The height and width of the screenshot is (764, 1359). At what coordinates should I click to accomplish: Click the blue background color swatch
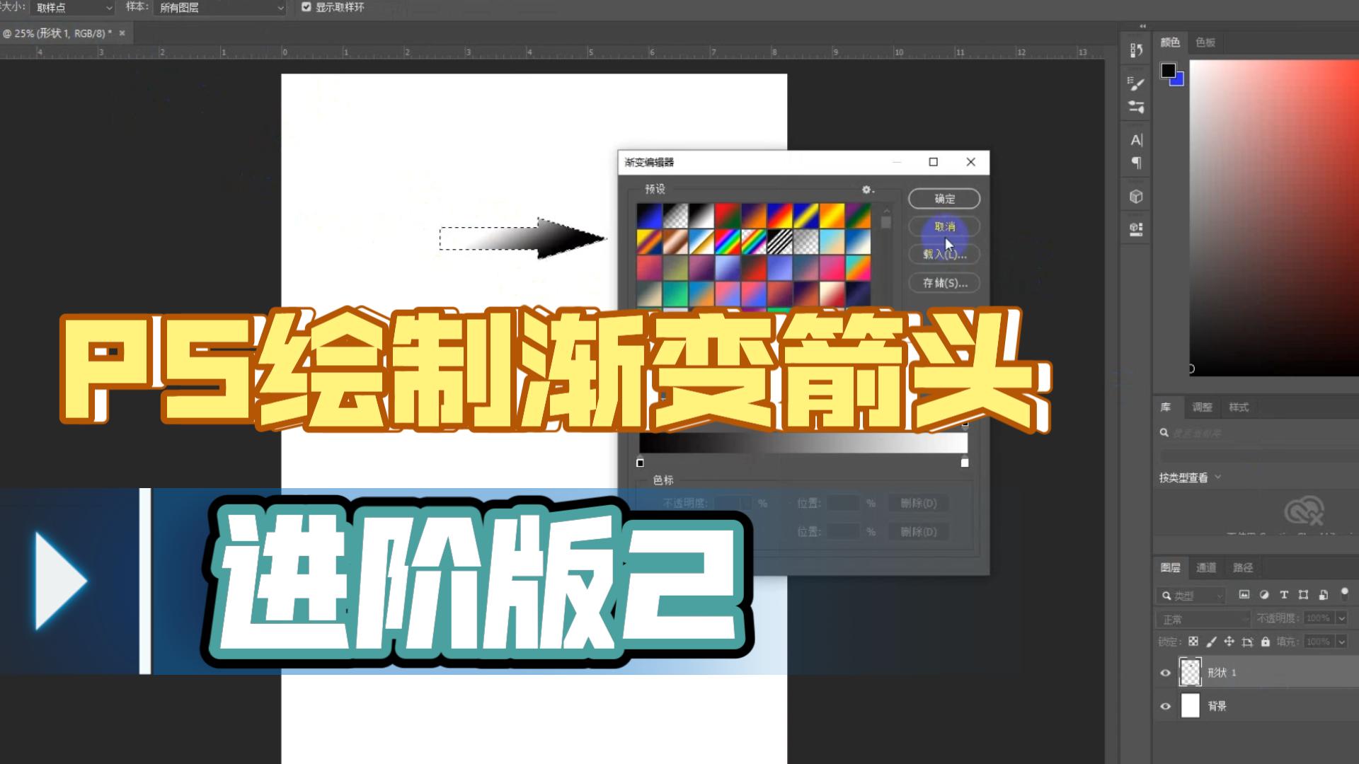1179,81
